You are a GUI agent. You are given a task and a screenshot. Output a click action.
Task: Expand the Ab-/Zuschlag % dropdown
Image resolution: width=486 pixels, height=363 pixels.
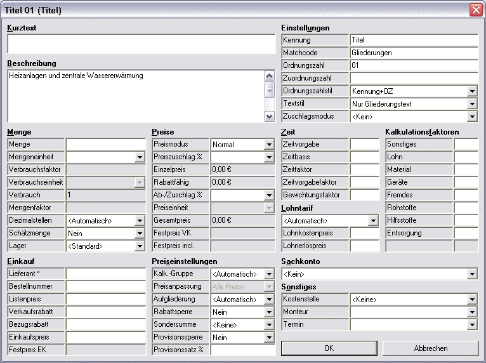(269, 195)
